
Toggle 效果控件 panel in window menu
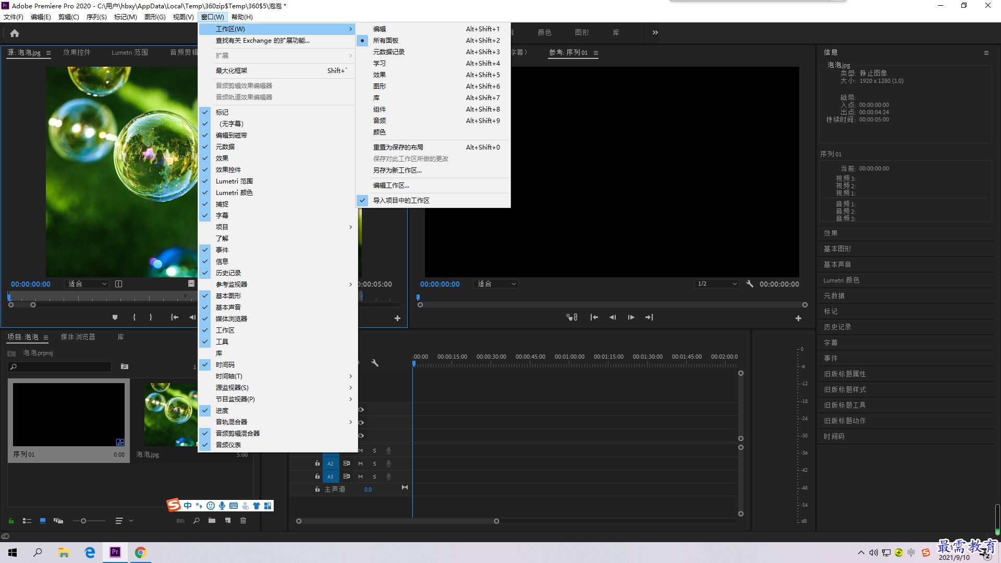(x=278, y=170)
